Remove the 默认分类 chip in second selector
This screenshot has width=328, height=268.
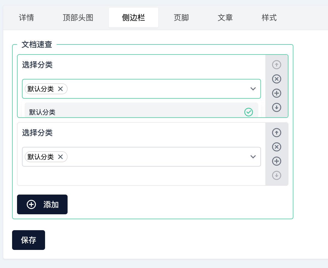click(x=60, y=156)
